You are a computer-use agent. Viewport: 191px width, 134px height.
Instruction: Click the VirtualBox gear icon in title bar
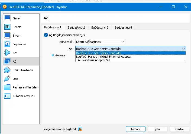(5, 7)
